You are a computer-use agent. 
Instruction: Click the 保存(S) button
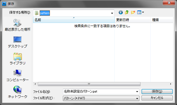(x=157, y=91)
